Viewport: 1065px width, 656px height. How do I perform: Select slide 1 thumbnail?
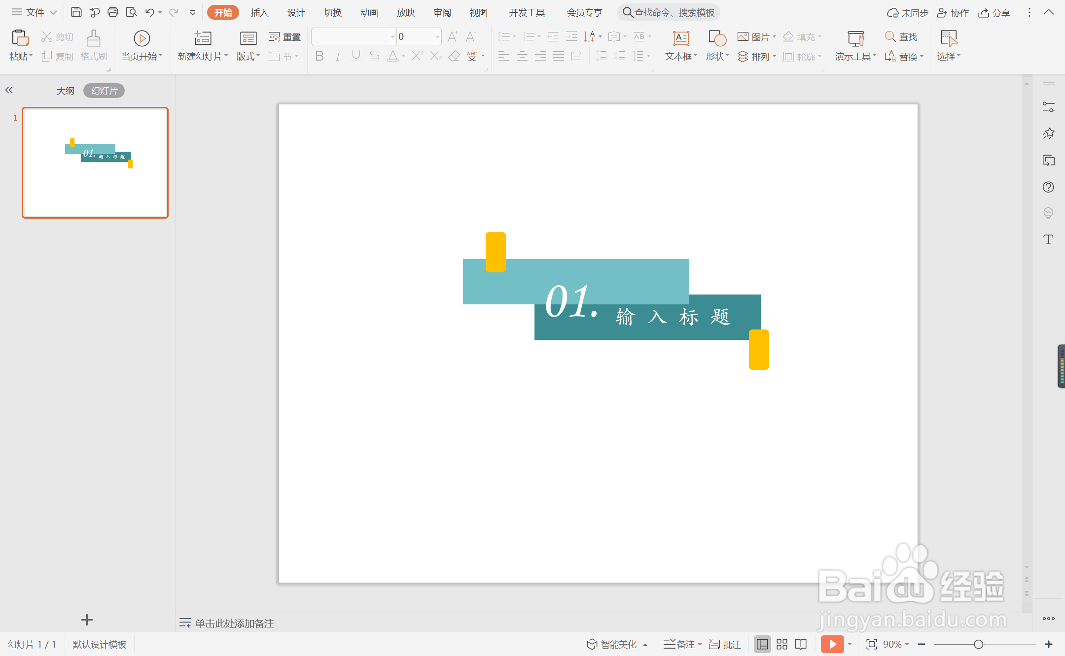tap(95, 163)
